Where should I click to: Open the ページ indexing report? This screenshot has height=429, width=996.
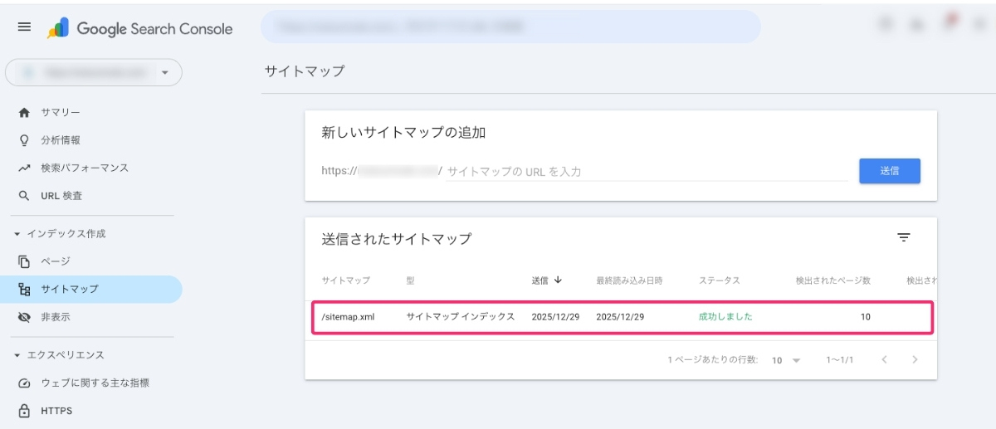(56, 261)
